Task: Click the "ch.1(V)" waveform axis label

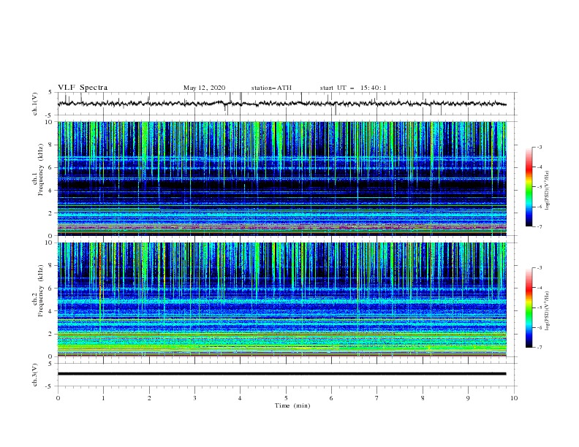Action: coord(35,104)
